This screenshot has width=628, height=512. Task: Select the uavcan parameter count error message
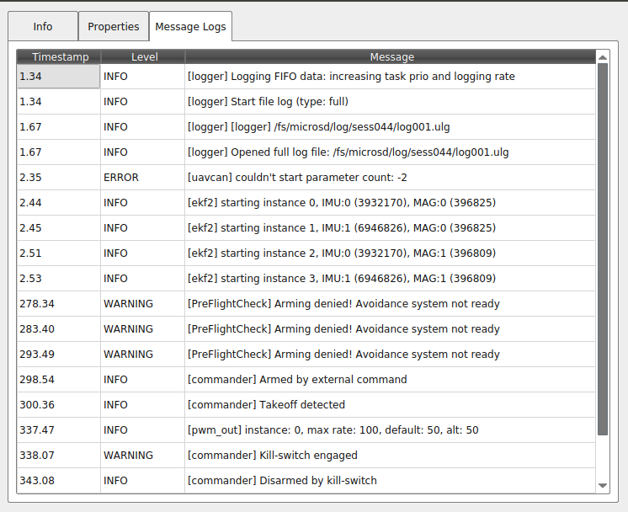click(x=390, y=178)
